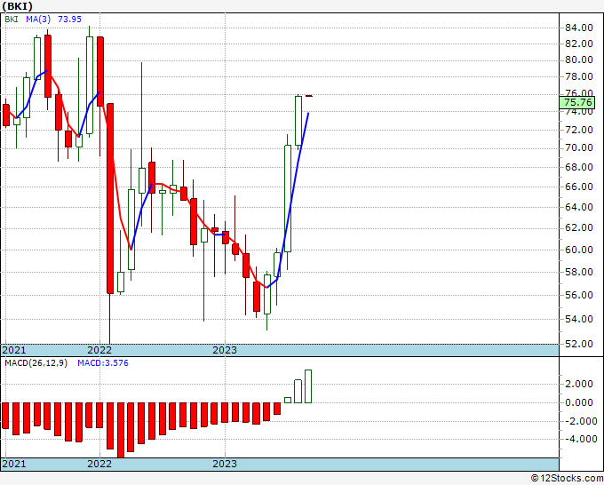Screen dimensions: 604x485
Task: Click 2021 on the price chart timeline
Action: 14,350
